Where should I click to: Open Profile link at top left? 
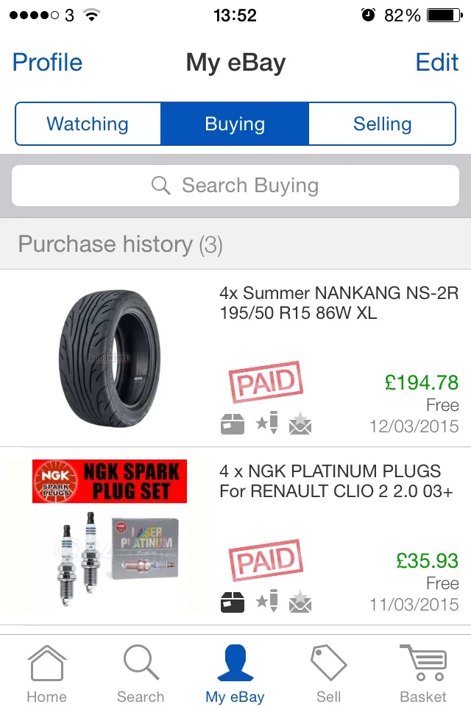pos(47,62)
